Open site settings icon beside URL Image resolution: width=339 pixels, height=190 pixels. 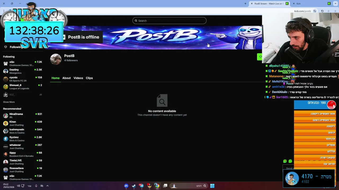tap(315, 11)
